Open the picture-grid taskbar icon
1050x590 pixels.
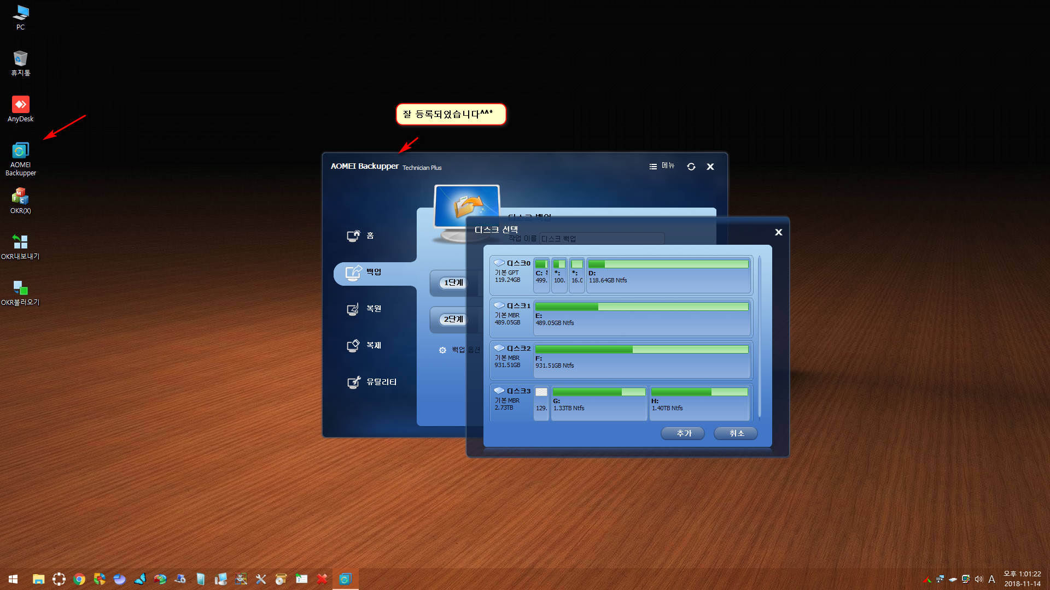point(241,579)
